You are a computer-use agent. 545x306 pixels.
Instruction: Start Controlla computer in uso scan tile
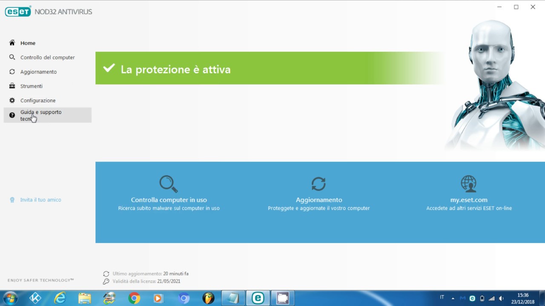[x=169, y=194]
